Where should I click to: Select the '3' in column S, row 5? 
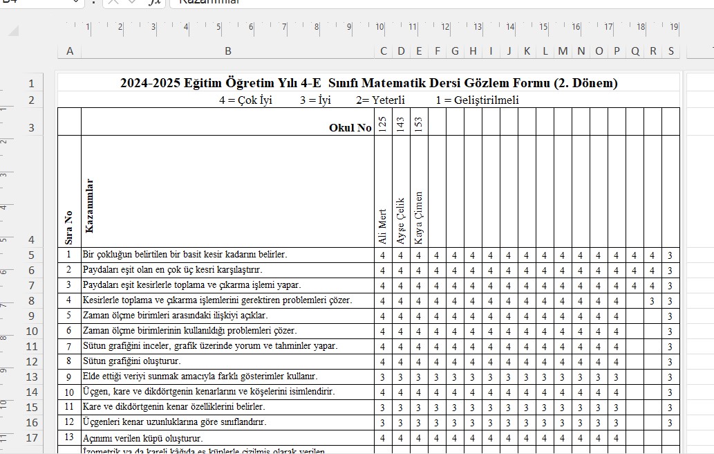[670, 255]
